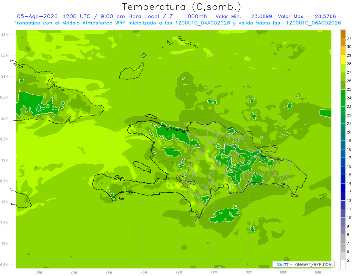This screenshot has height=276, width=357.
Task: Click the gray swatch between 6 and 7
Action: coord(343,247)
